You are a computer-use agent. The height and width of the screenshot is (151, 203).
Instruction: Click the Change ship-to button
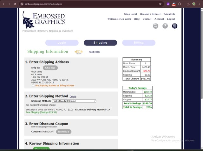point(50,68)
